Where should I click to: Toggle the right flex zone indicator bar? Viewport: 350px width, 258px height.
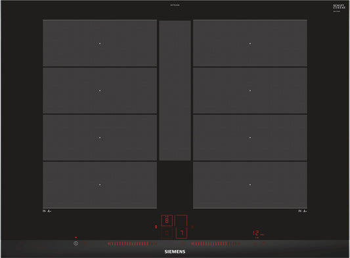click(192, 226)
